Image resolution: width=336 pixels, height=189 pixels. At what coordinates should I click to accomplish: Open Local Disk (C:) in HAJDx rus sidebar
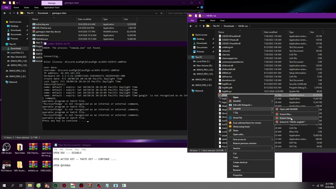point(203,61)
